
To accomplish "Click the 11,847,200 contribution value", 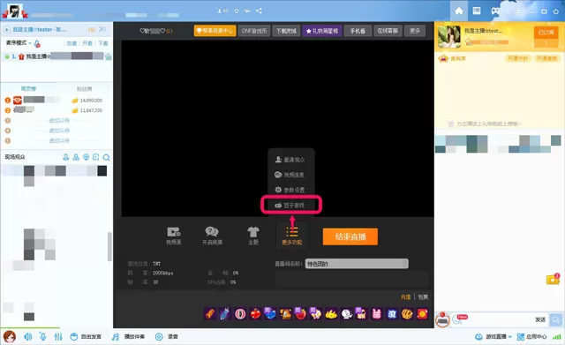I will tap(91, 110).
